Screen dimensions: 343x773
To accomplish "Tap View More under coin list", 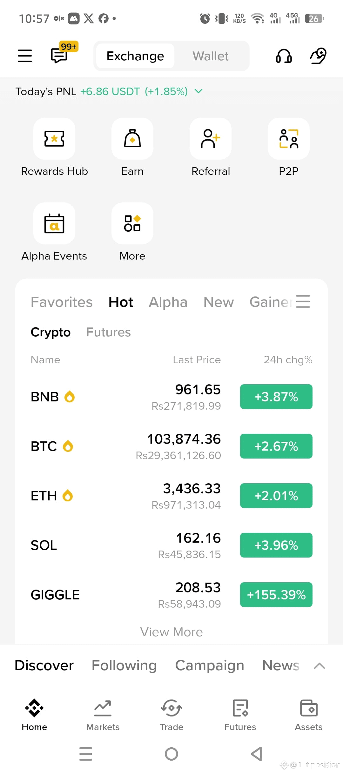I will click(x=171, y=632).
